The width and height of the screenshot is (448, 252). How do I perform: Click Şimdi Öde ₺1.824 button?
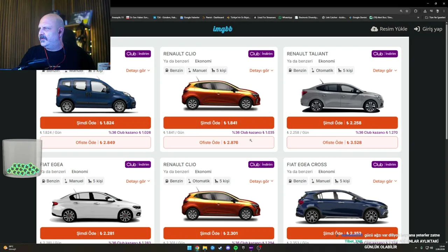click(95, 123)
